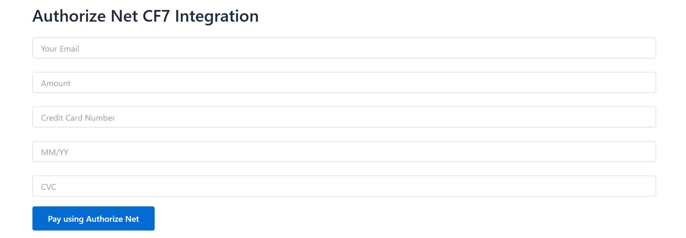Screen dimensions: 686x238
Task: Click the Authorize Net CF7 Integration heading
Action: click(x=146, y=16)
